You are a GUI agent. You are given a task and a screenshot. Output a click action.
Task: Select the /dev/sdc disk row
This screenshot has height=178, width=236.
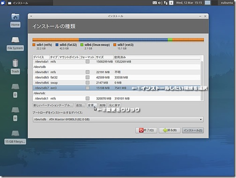[117, 93]
